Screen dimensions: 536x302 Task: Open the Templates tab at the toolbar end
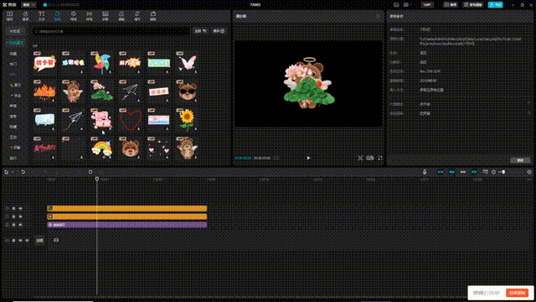[152, 16]
